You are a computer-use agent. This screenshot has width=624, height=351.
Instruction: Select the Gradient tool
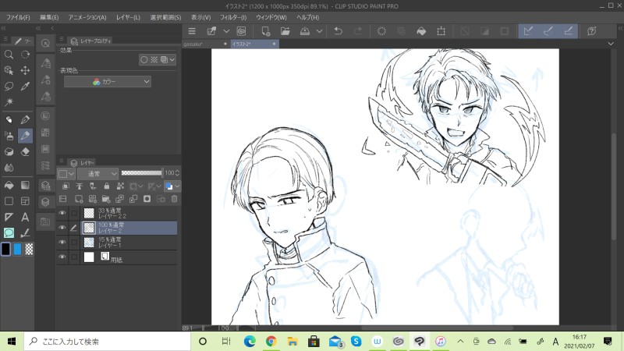point(25,185)
